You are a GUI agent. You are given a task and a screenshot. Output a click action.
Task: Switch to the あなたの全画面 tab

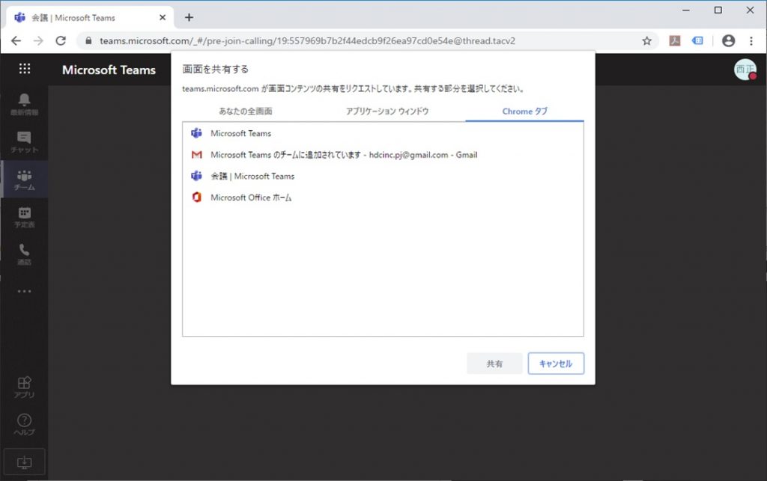point(246,111)
